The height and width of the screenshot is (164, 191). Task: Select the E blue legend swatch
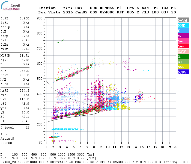pos(183,31)
